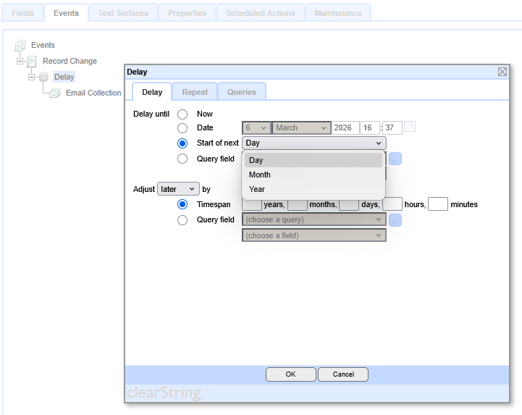Pick Year in the Start of next list
Viewport: 522px width, 415px height.
(x=257, y=189)
